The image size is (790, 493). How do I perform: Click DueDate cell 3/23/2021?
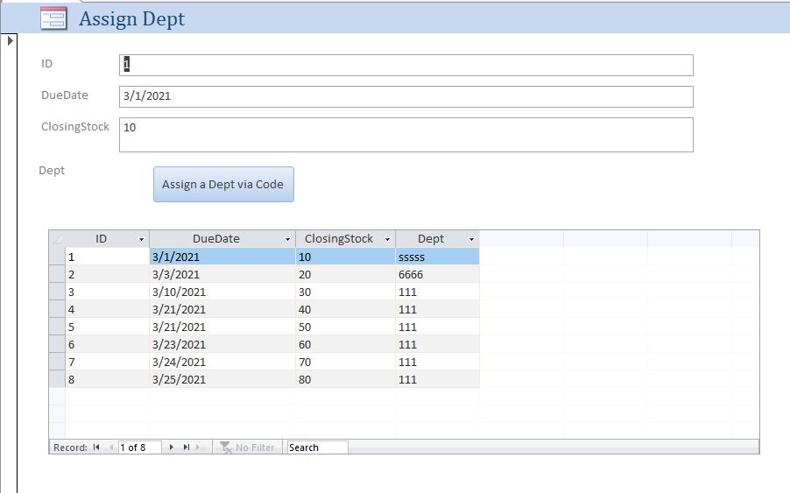pos(222,344)
